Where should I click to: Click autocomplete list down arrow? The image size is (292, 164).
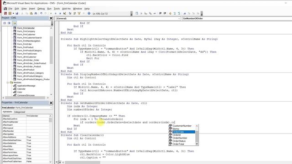(197, 144)
